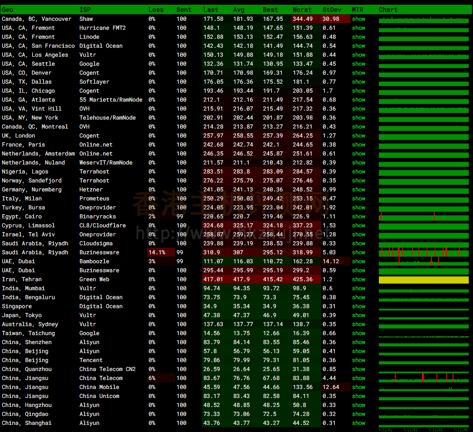473x432 pixels.
Task: Click the Riyadh Buzinessware chart with red spikes
Action: tap(423, 252)
